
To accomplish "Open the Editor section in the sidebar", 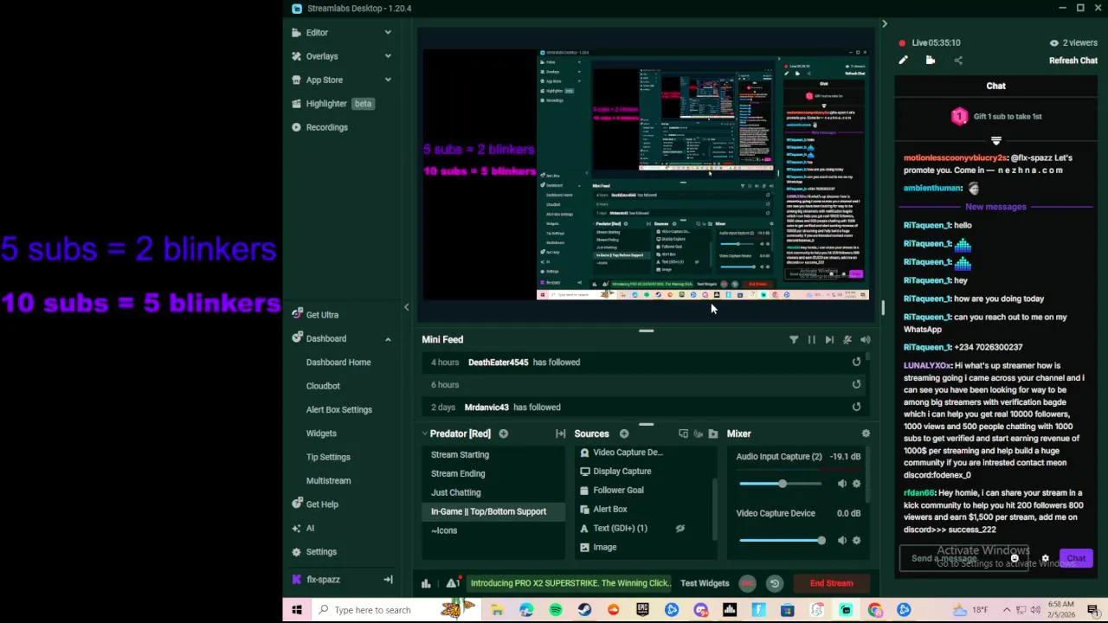I will click(x=317, y=32).
